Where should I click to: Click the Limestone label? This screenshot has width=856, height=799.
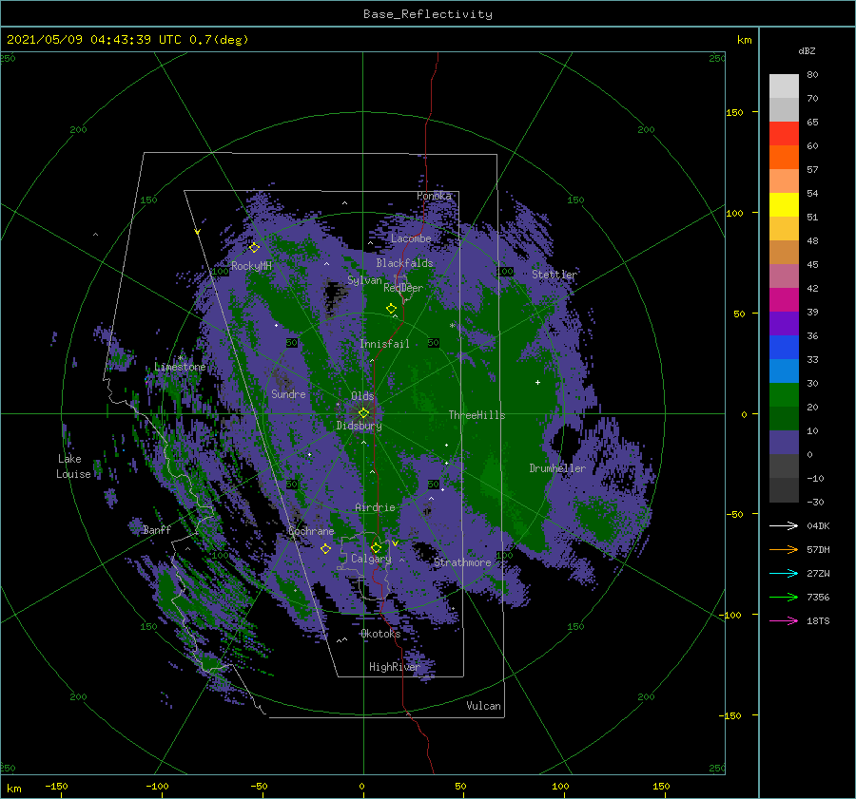click(180, 367)
